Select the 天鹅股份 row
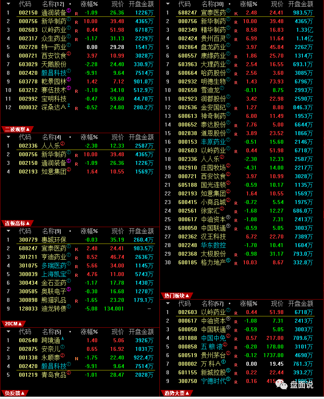324x399 pixels. [x=80, y=64]
